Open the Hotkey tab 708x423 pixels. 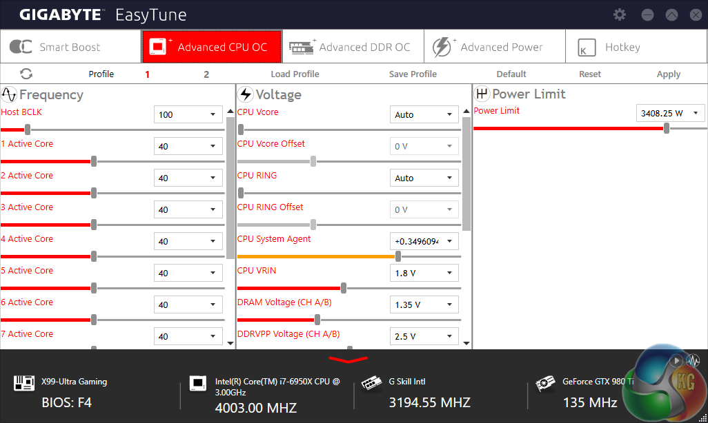point(636,47)
